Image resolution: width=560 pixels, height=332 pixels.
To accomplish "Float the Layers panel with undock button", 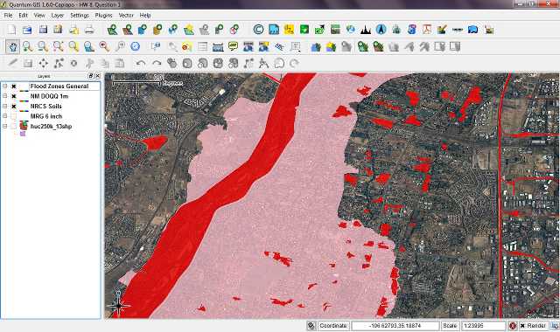I will coord(90,76).
